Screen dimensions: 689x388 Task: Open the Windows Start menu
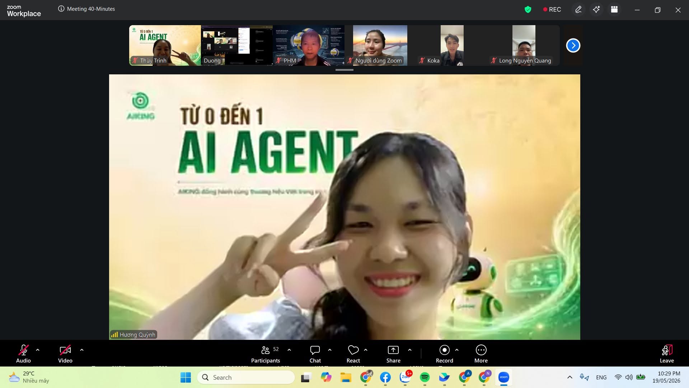pos(186,377)
